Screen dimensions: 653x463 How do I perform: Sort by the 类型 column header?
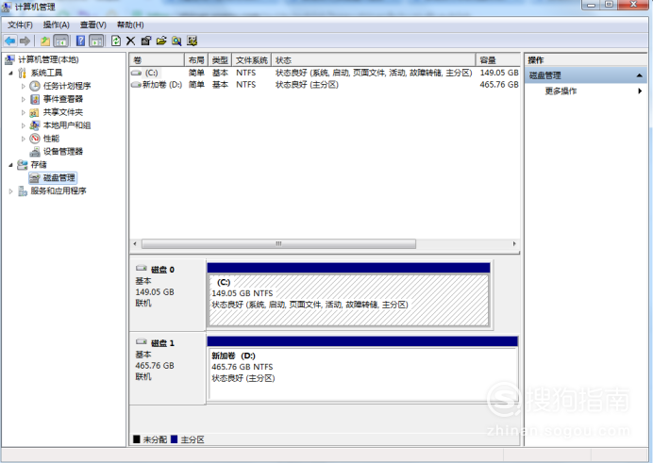pos(220,60)
